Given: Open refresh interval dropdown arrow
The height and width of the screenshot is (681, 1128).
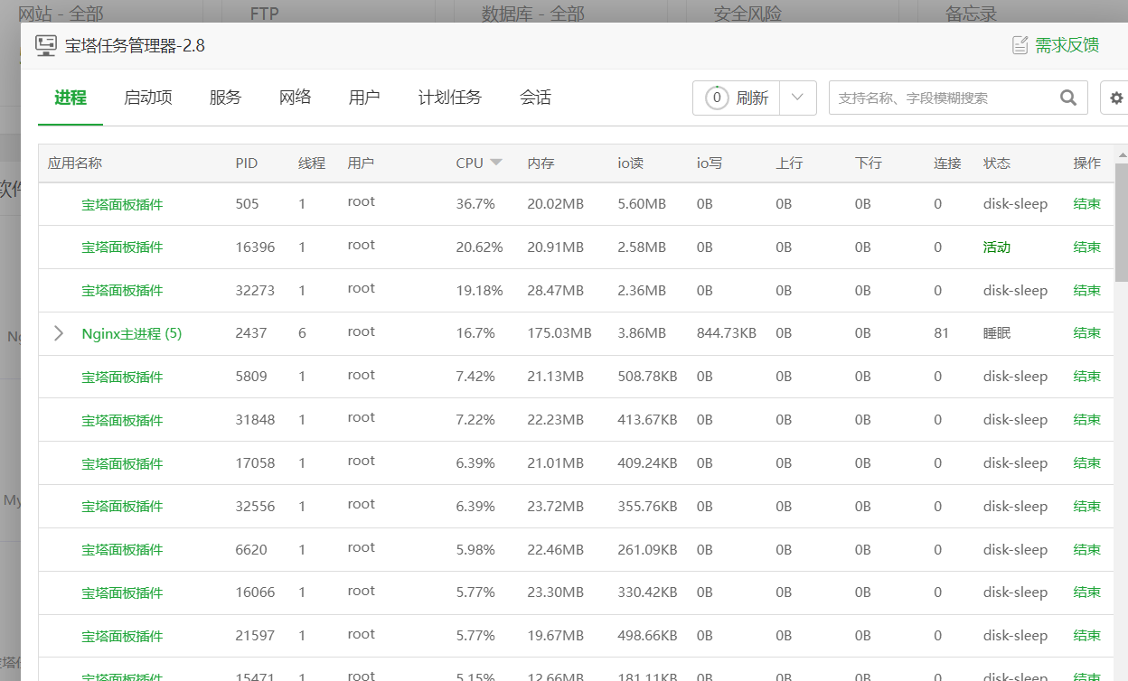Looking at the screenshot, I should click(797, 98).
